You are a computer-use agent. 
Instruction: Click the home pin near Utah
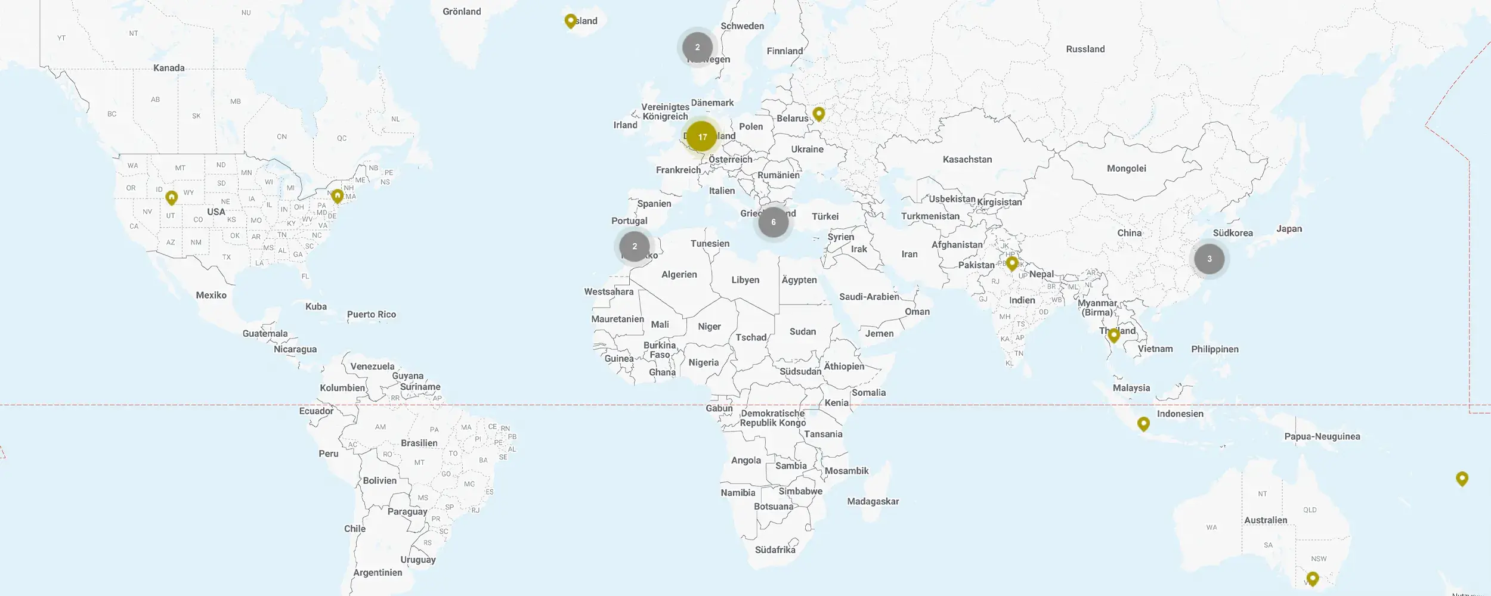[x=172, y=197]
